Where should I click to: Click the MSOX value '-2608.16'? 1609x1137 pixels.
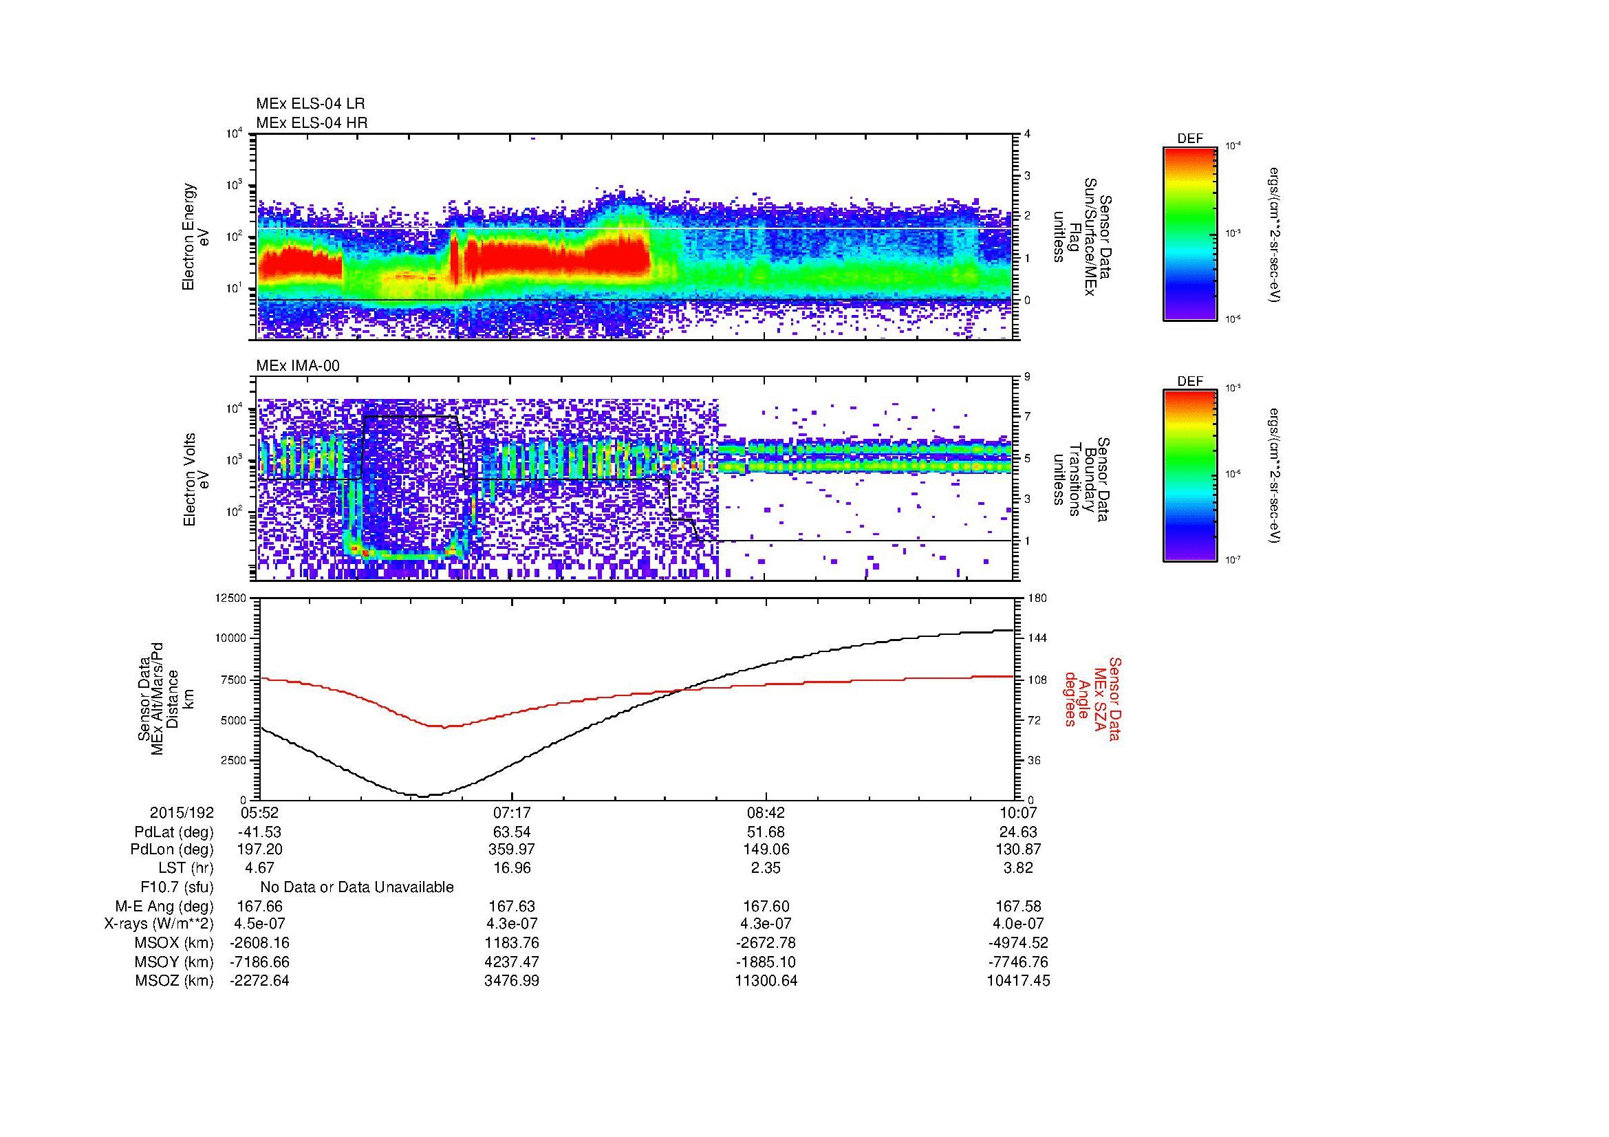tap(260, 943)
